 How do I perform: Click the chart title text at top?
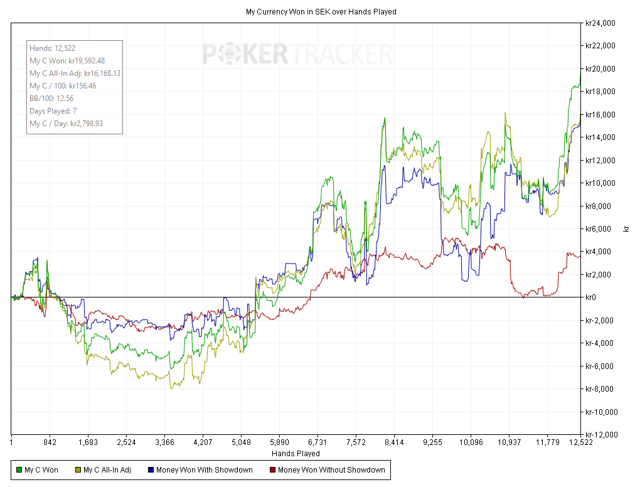[321, 12]
